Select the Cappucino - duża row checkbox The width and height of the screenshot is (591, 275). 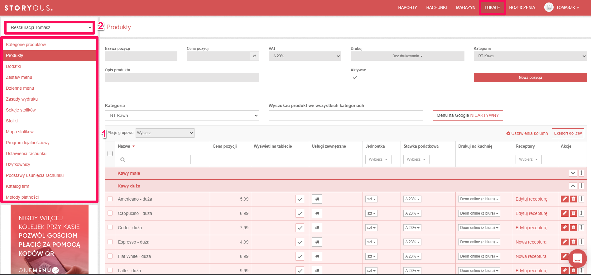(110, 213)
